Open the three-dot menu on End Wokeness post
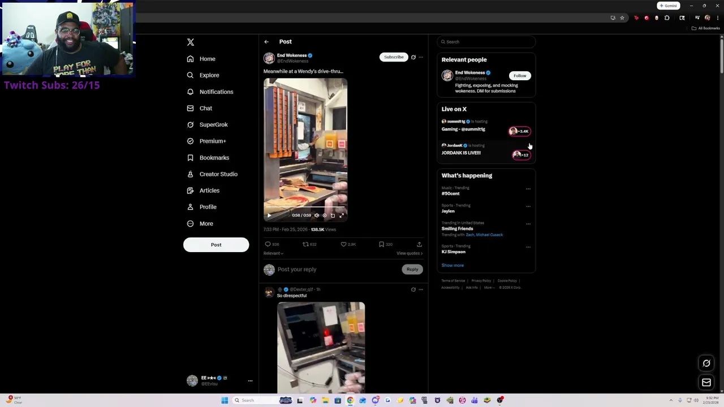The height and width of the screenshot is (407, 724). pyautogui.click(x=421, y=57)
